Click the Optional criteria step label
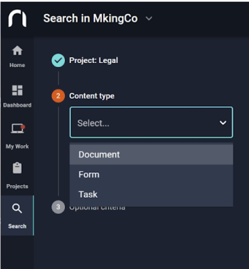This screenshot has width=249, height=269. 97,208
